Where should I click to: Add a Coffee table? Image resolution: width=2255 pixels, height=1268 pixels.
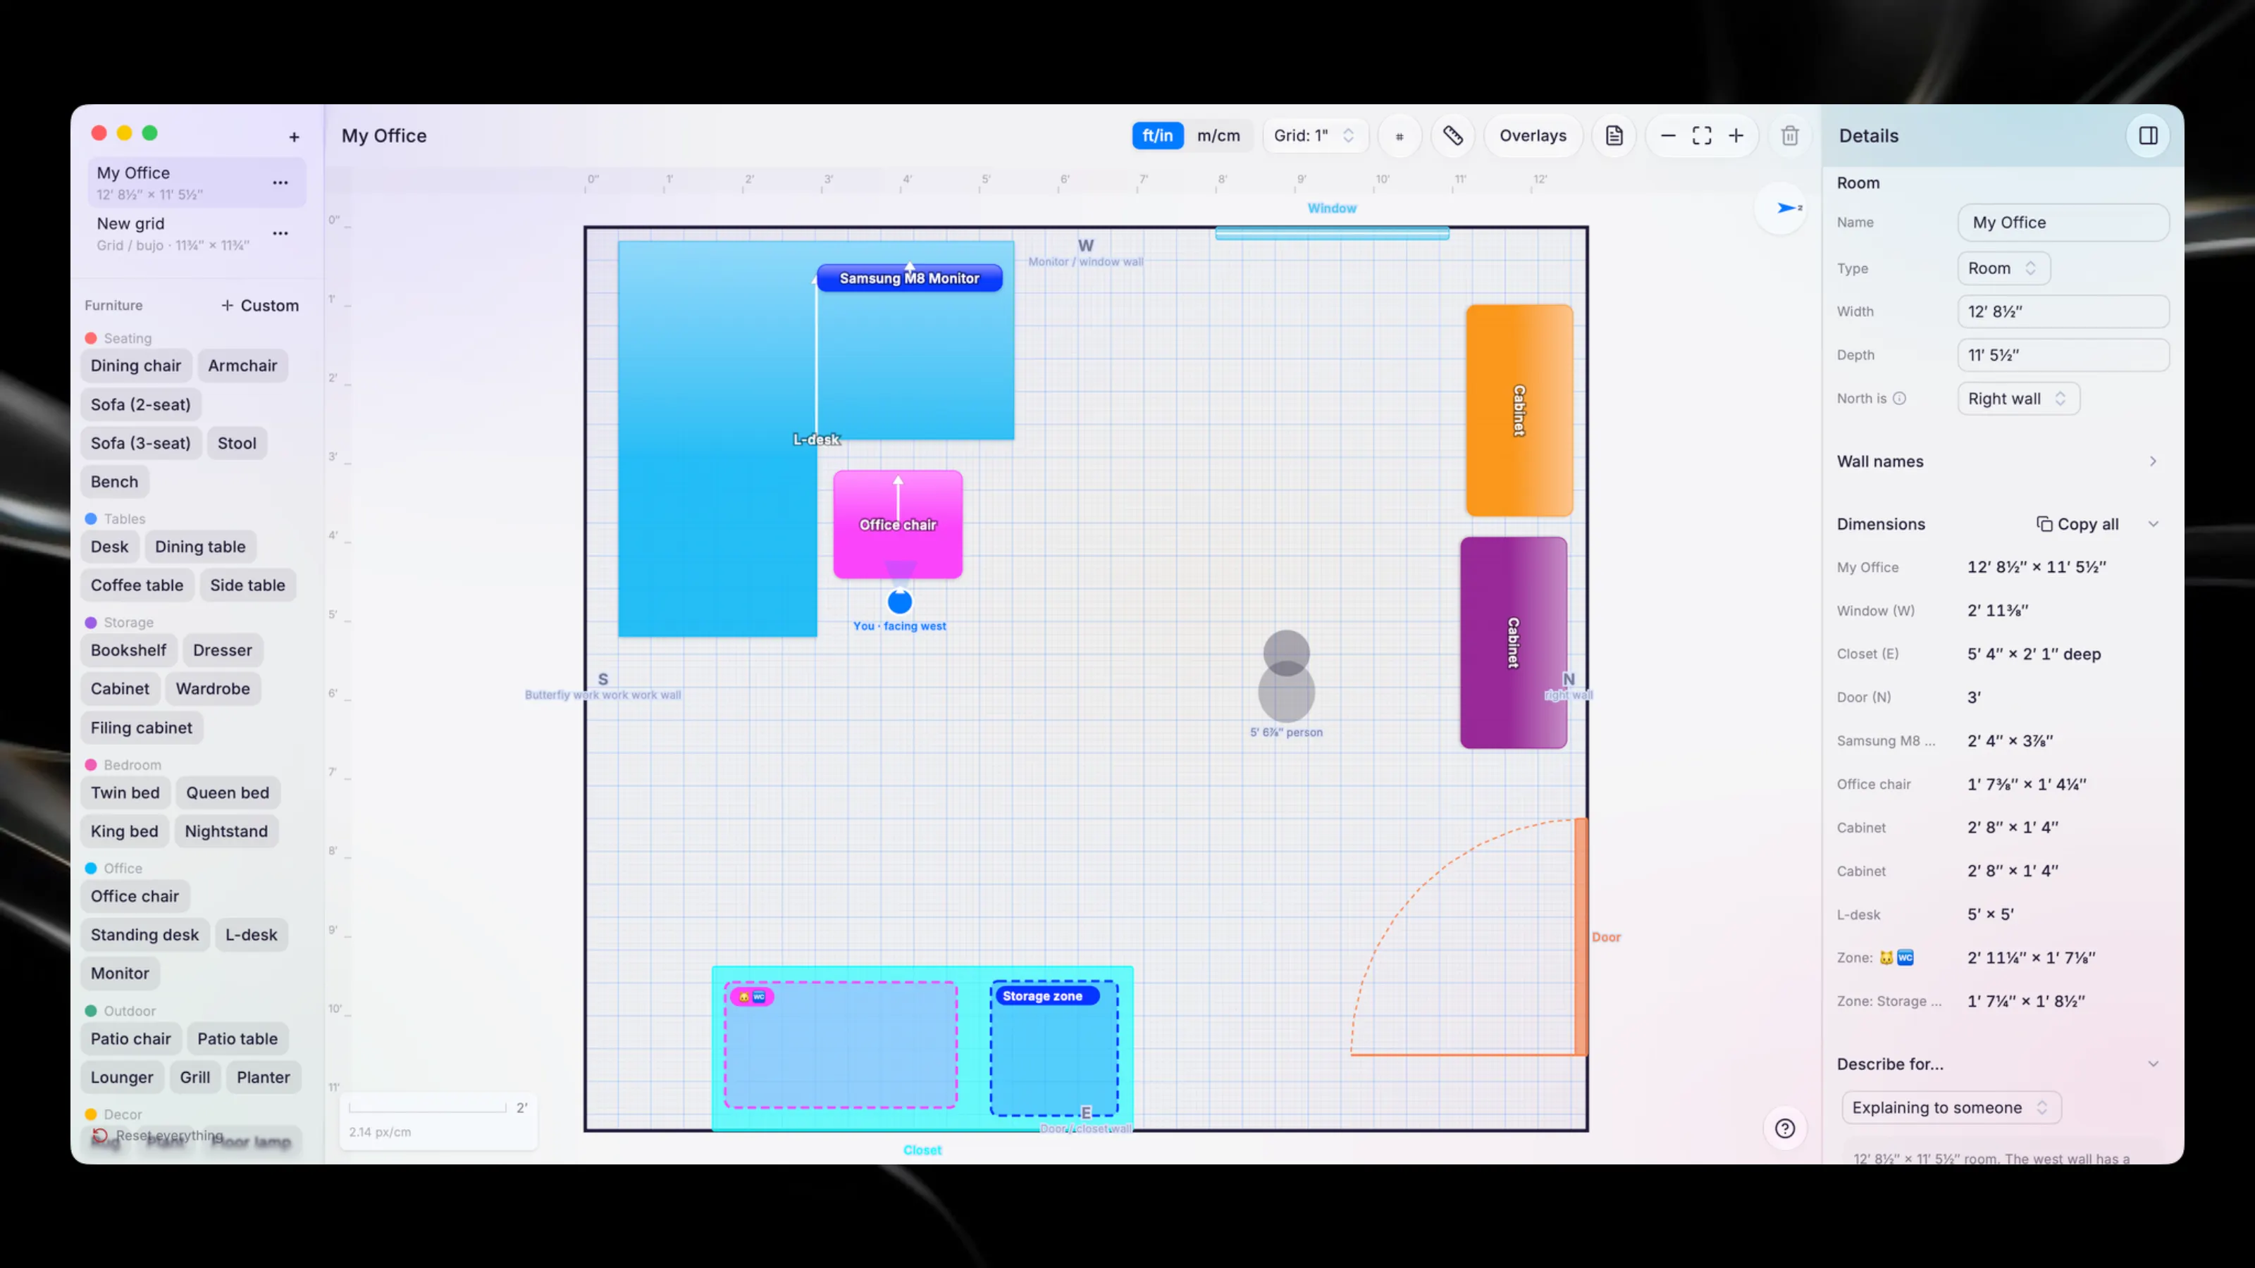[x=137, y=585]
